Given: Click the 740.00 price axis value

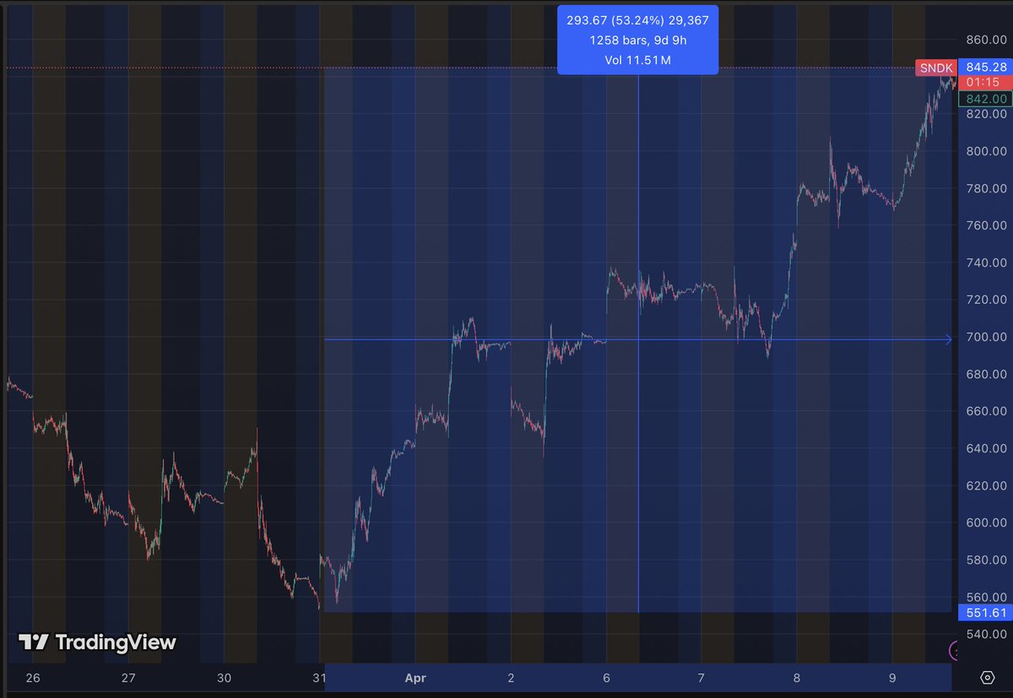Looking at the screenshot, I should [985, 262].
